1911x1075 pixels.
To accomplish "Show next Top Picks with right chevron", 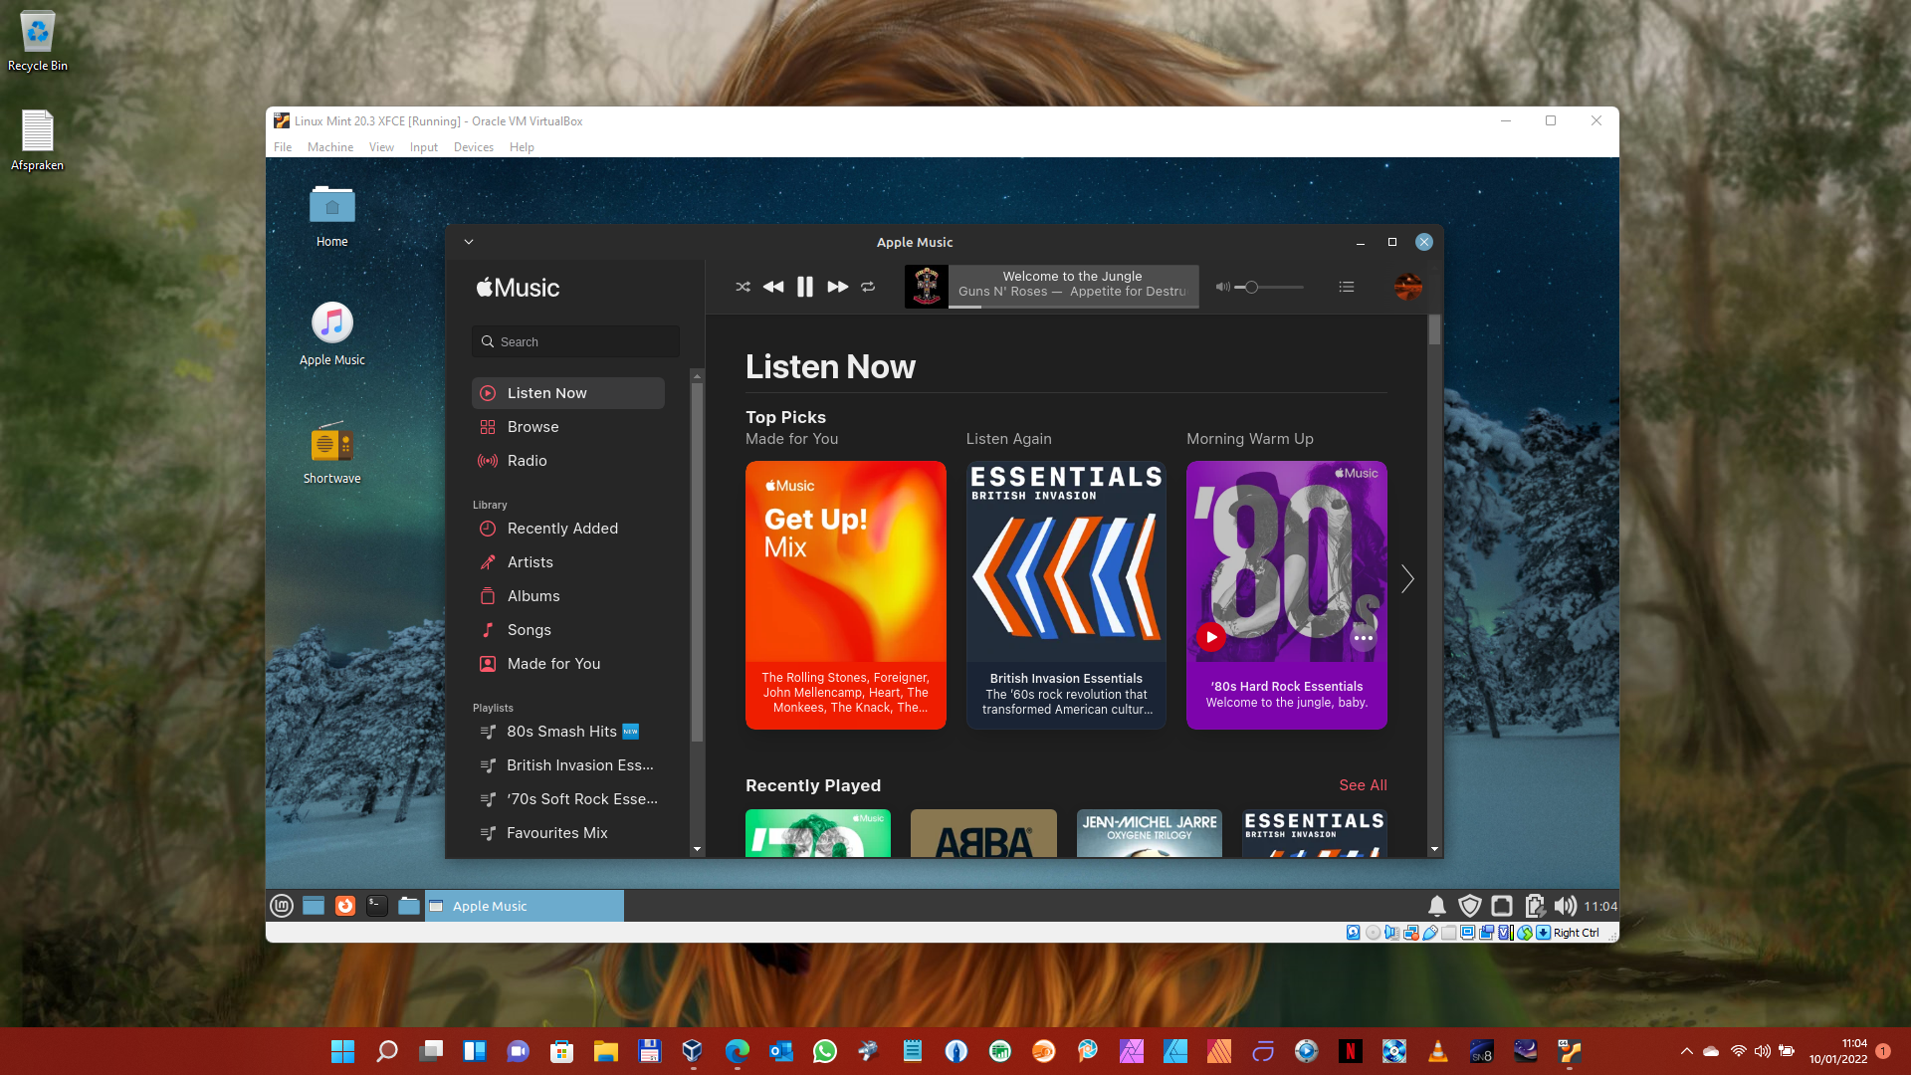I will 1407,579.
